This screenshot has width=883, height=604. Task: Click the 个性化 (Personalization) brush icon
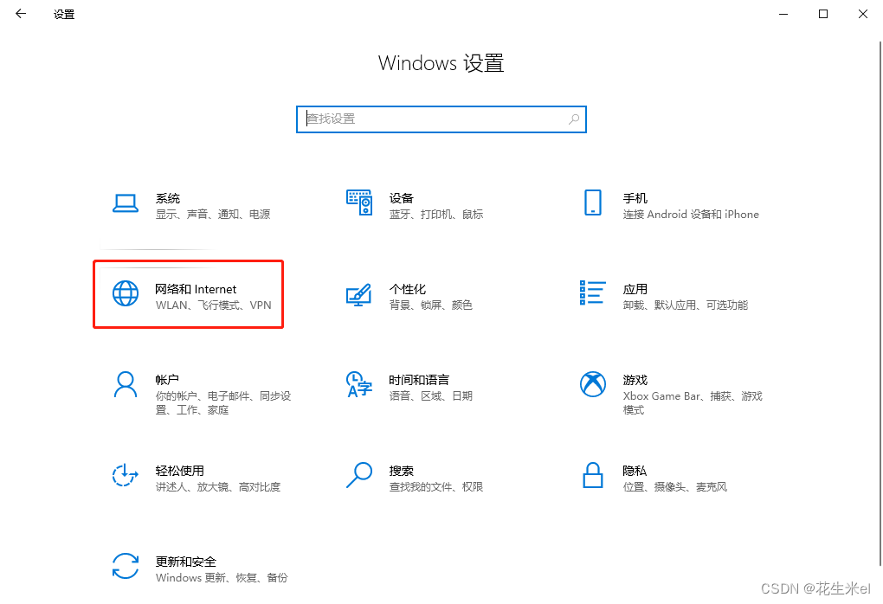pos(359,294)
